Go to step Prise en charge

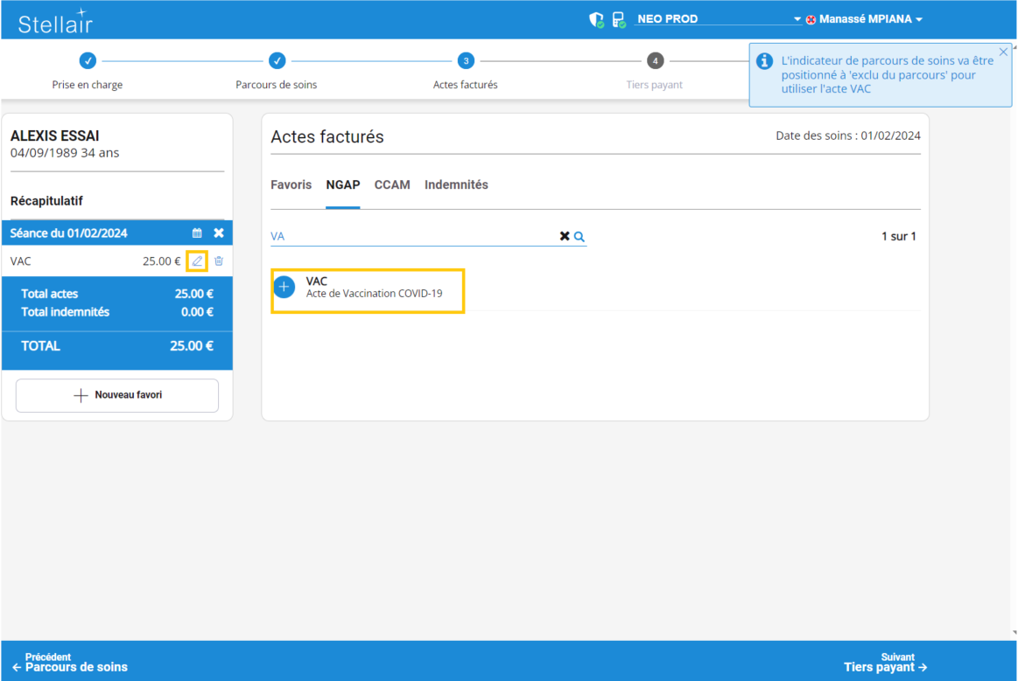tap(88, 60)
